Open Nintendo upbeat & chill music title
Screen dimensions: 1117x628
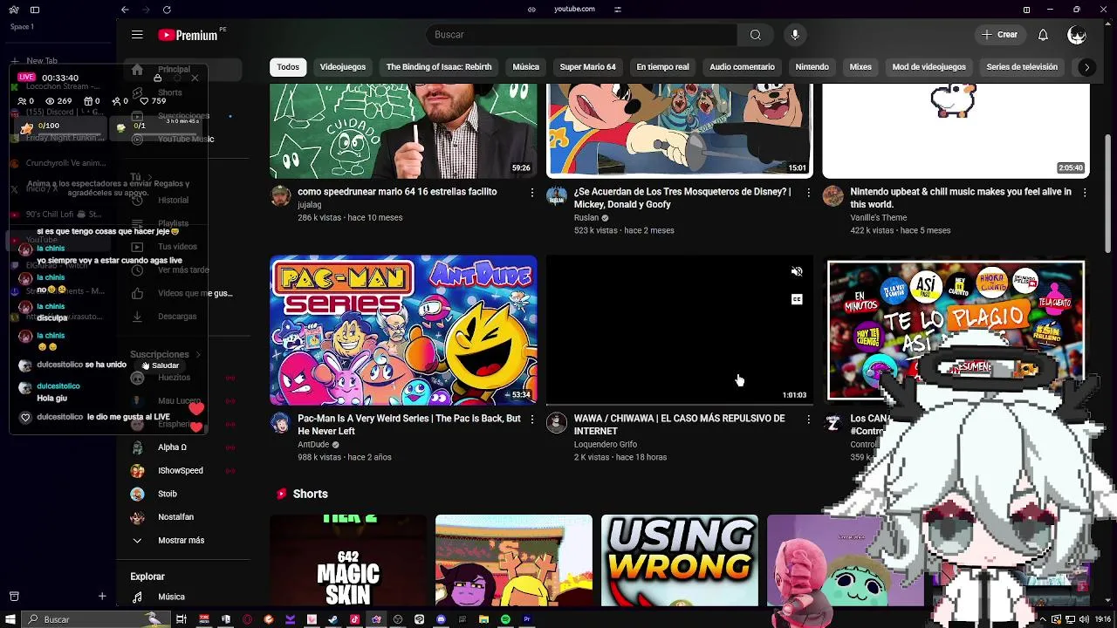[961, 198]
